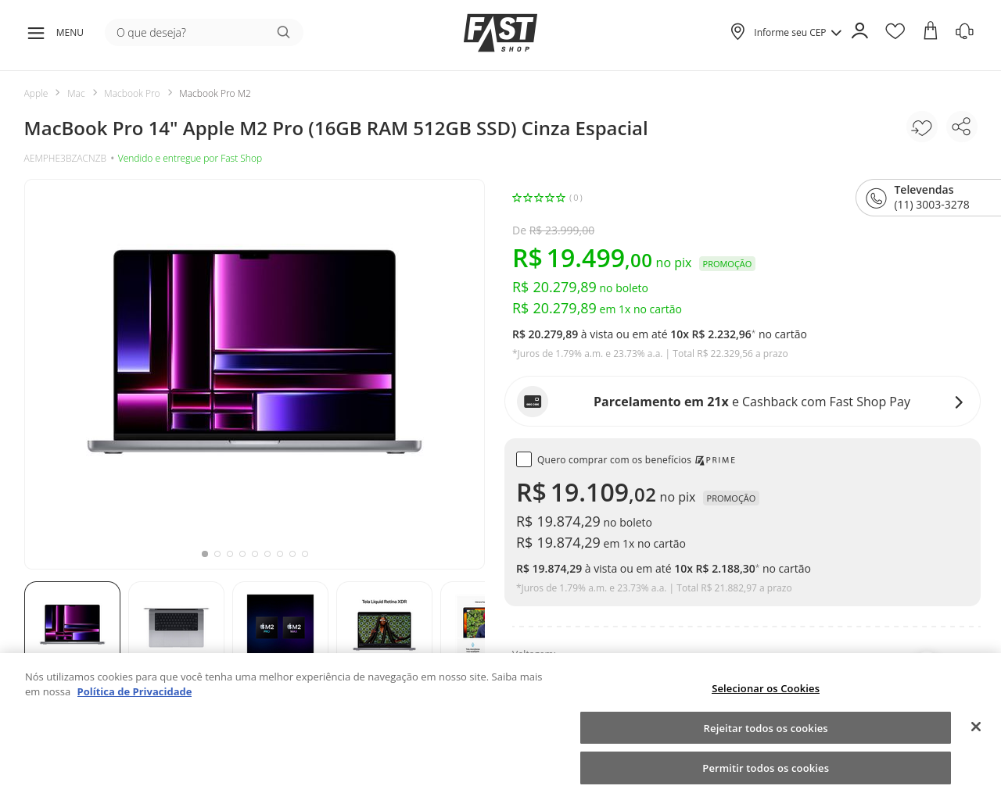This screenshot has height=800, width=1001.
Task: Select the second image carousel dot
Action: 217,554
